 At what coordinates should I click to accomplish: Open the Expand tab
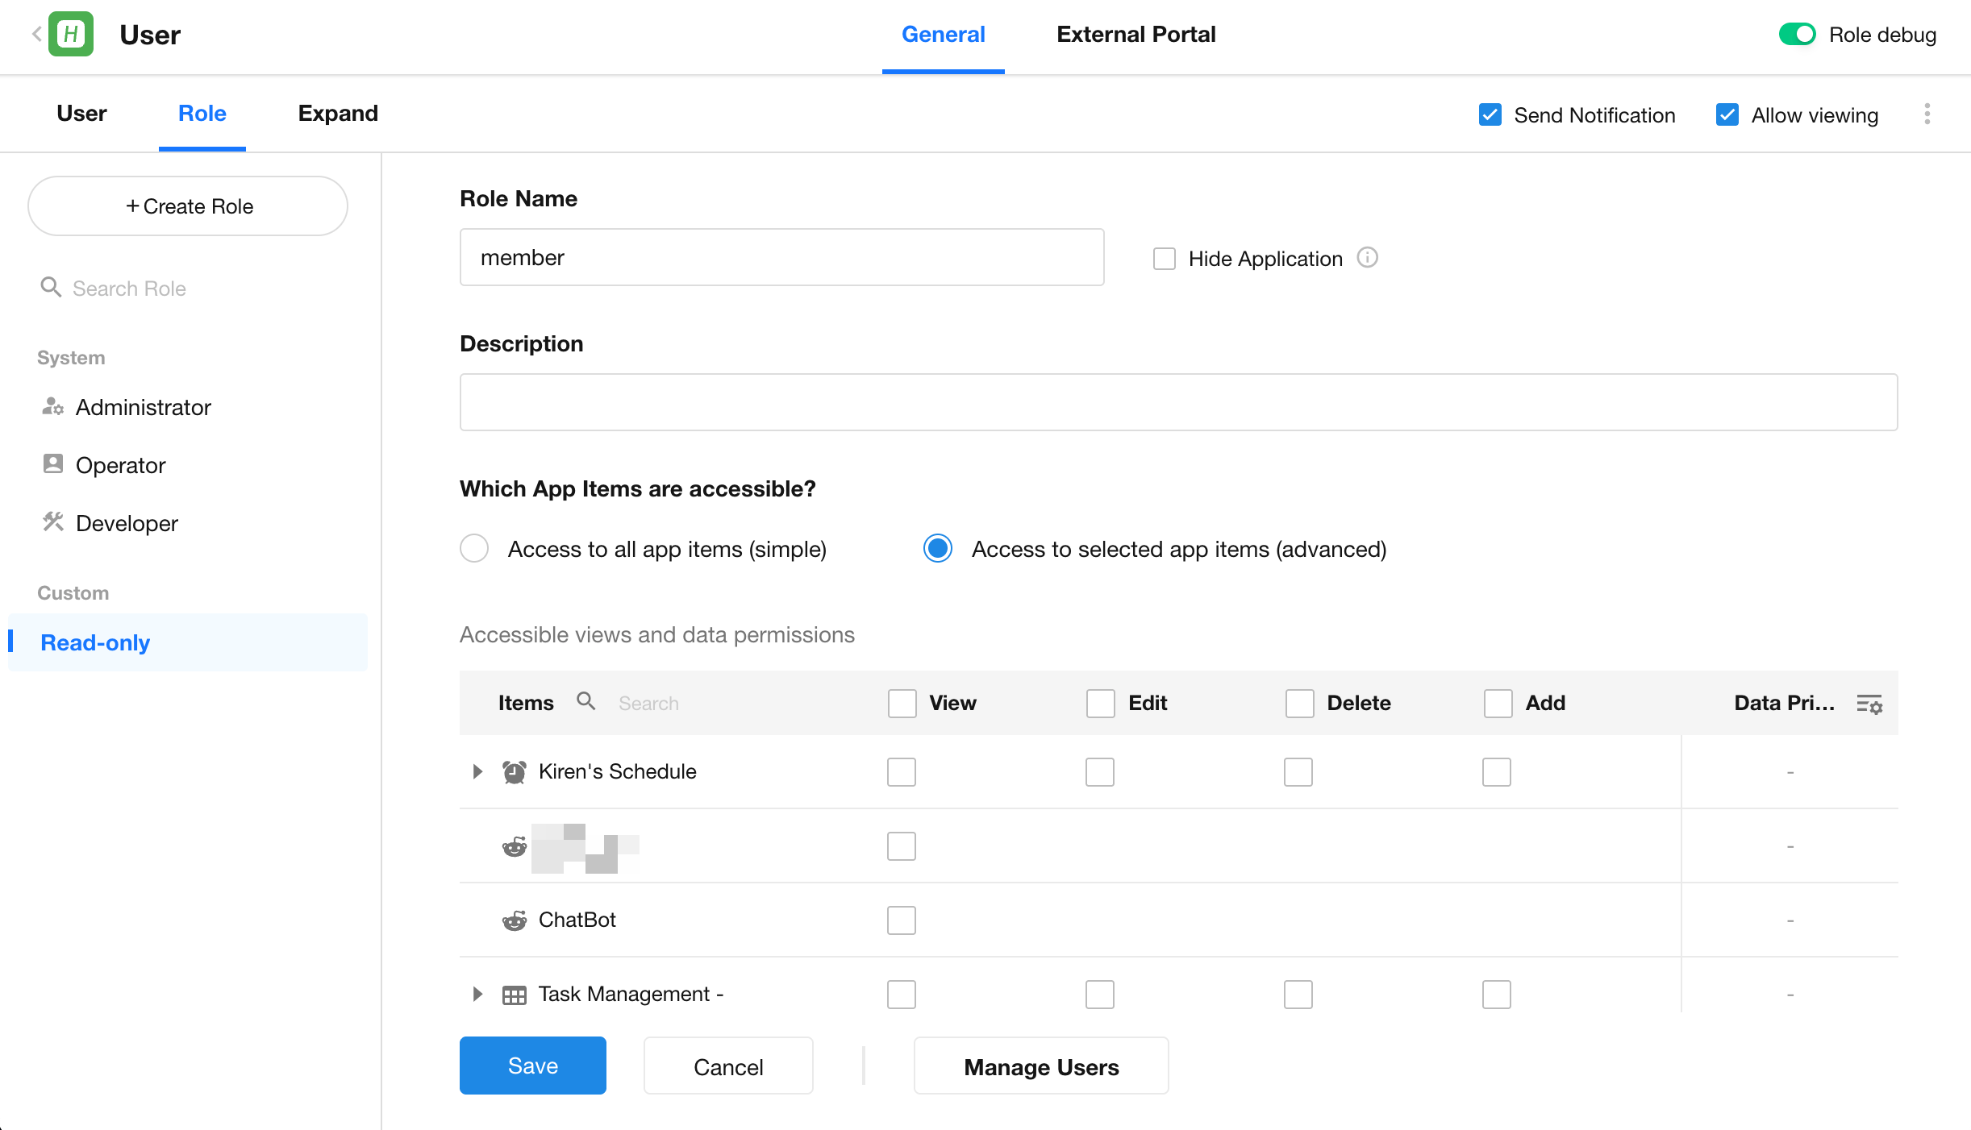coord(338,114)
